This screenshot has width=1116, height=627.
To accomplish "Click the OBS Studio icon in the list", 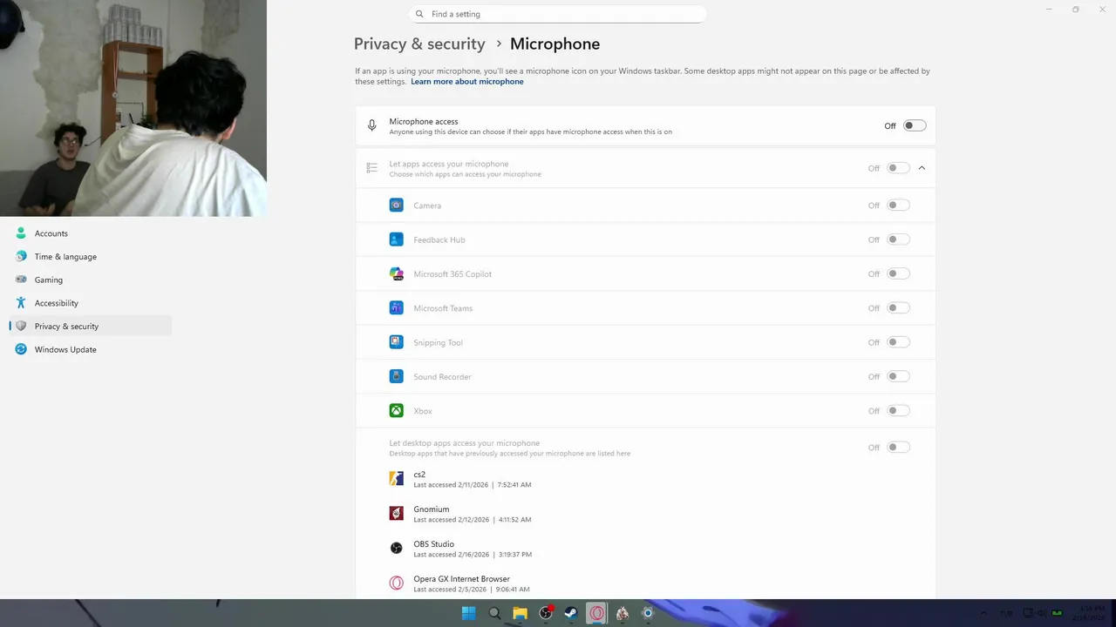I will point(397,548).
